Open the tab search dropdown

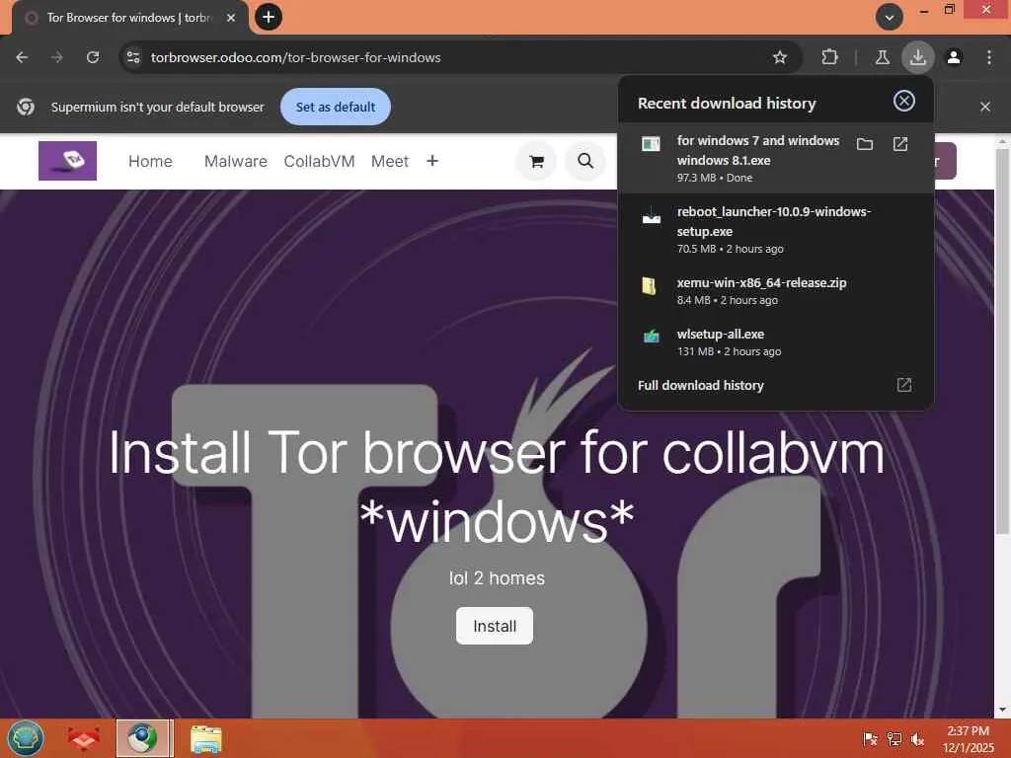(890, 17)
